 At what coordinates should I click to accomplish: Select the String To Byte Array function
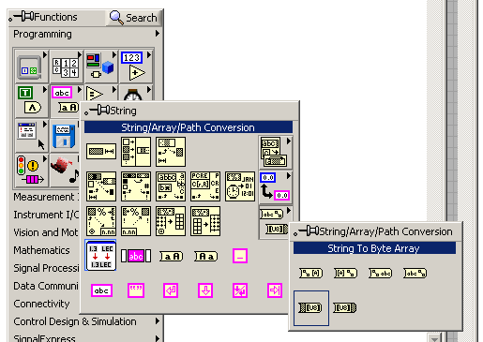tap(310, 308)
